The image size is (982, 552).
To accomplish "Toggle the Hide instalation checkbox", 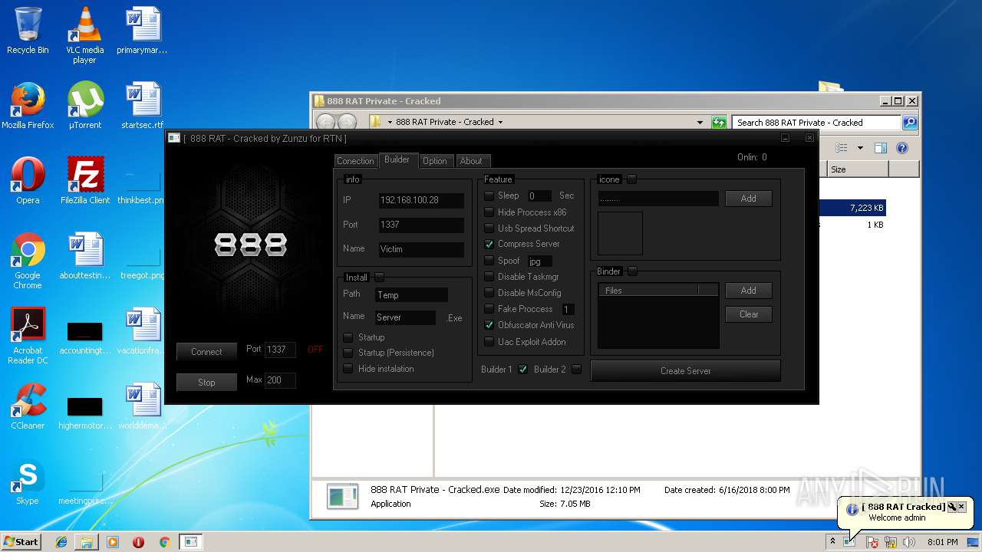I will click(348, 369).
